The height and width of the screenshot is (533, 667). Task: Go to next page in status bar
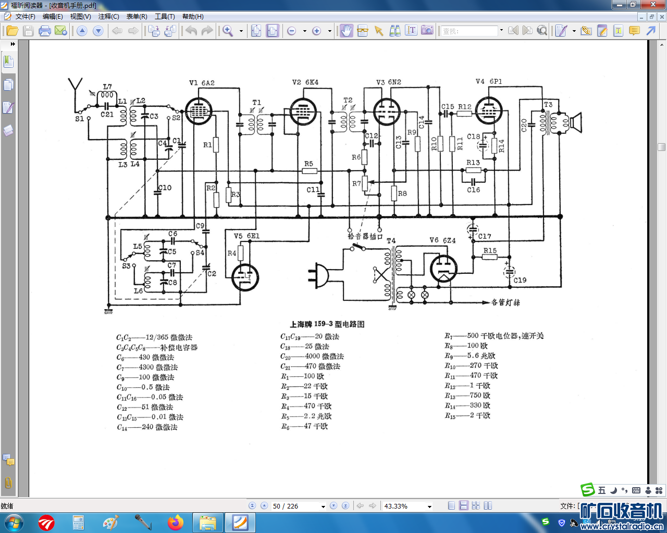coord(333,506)
